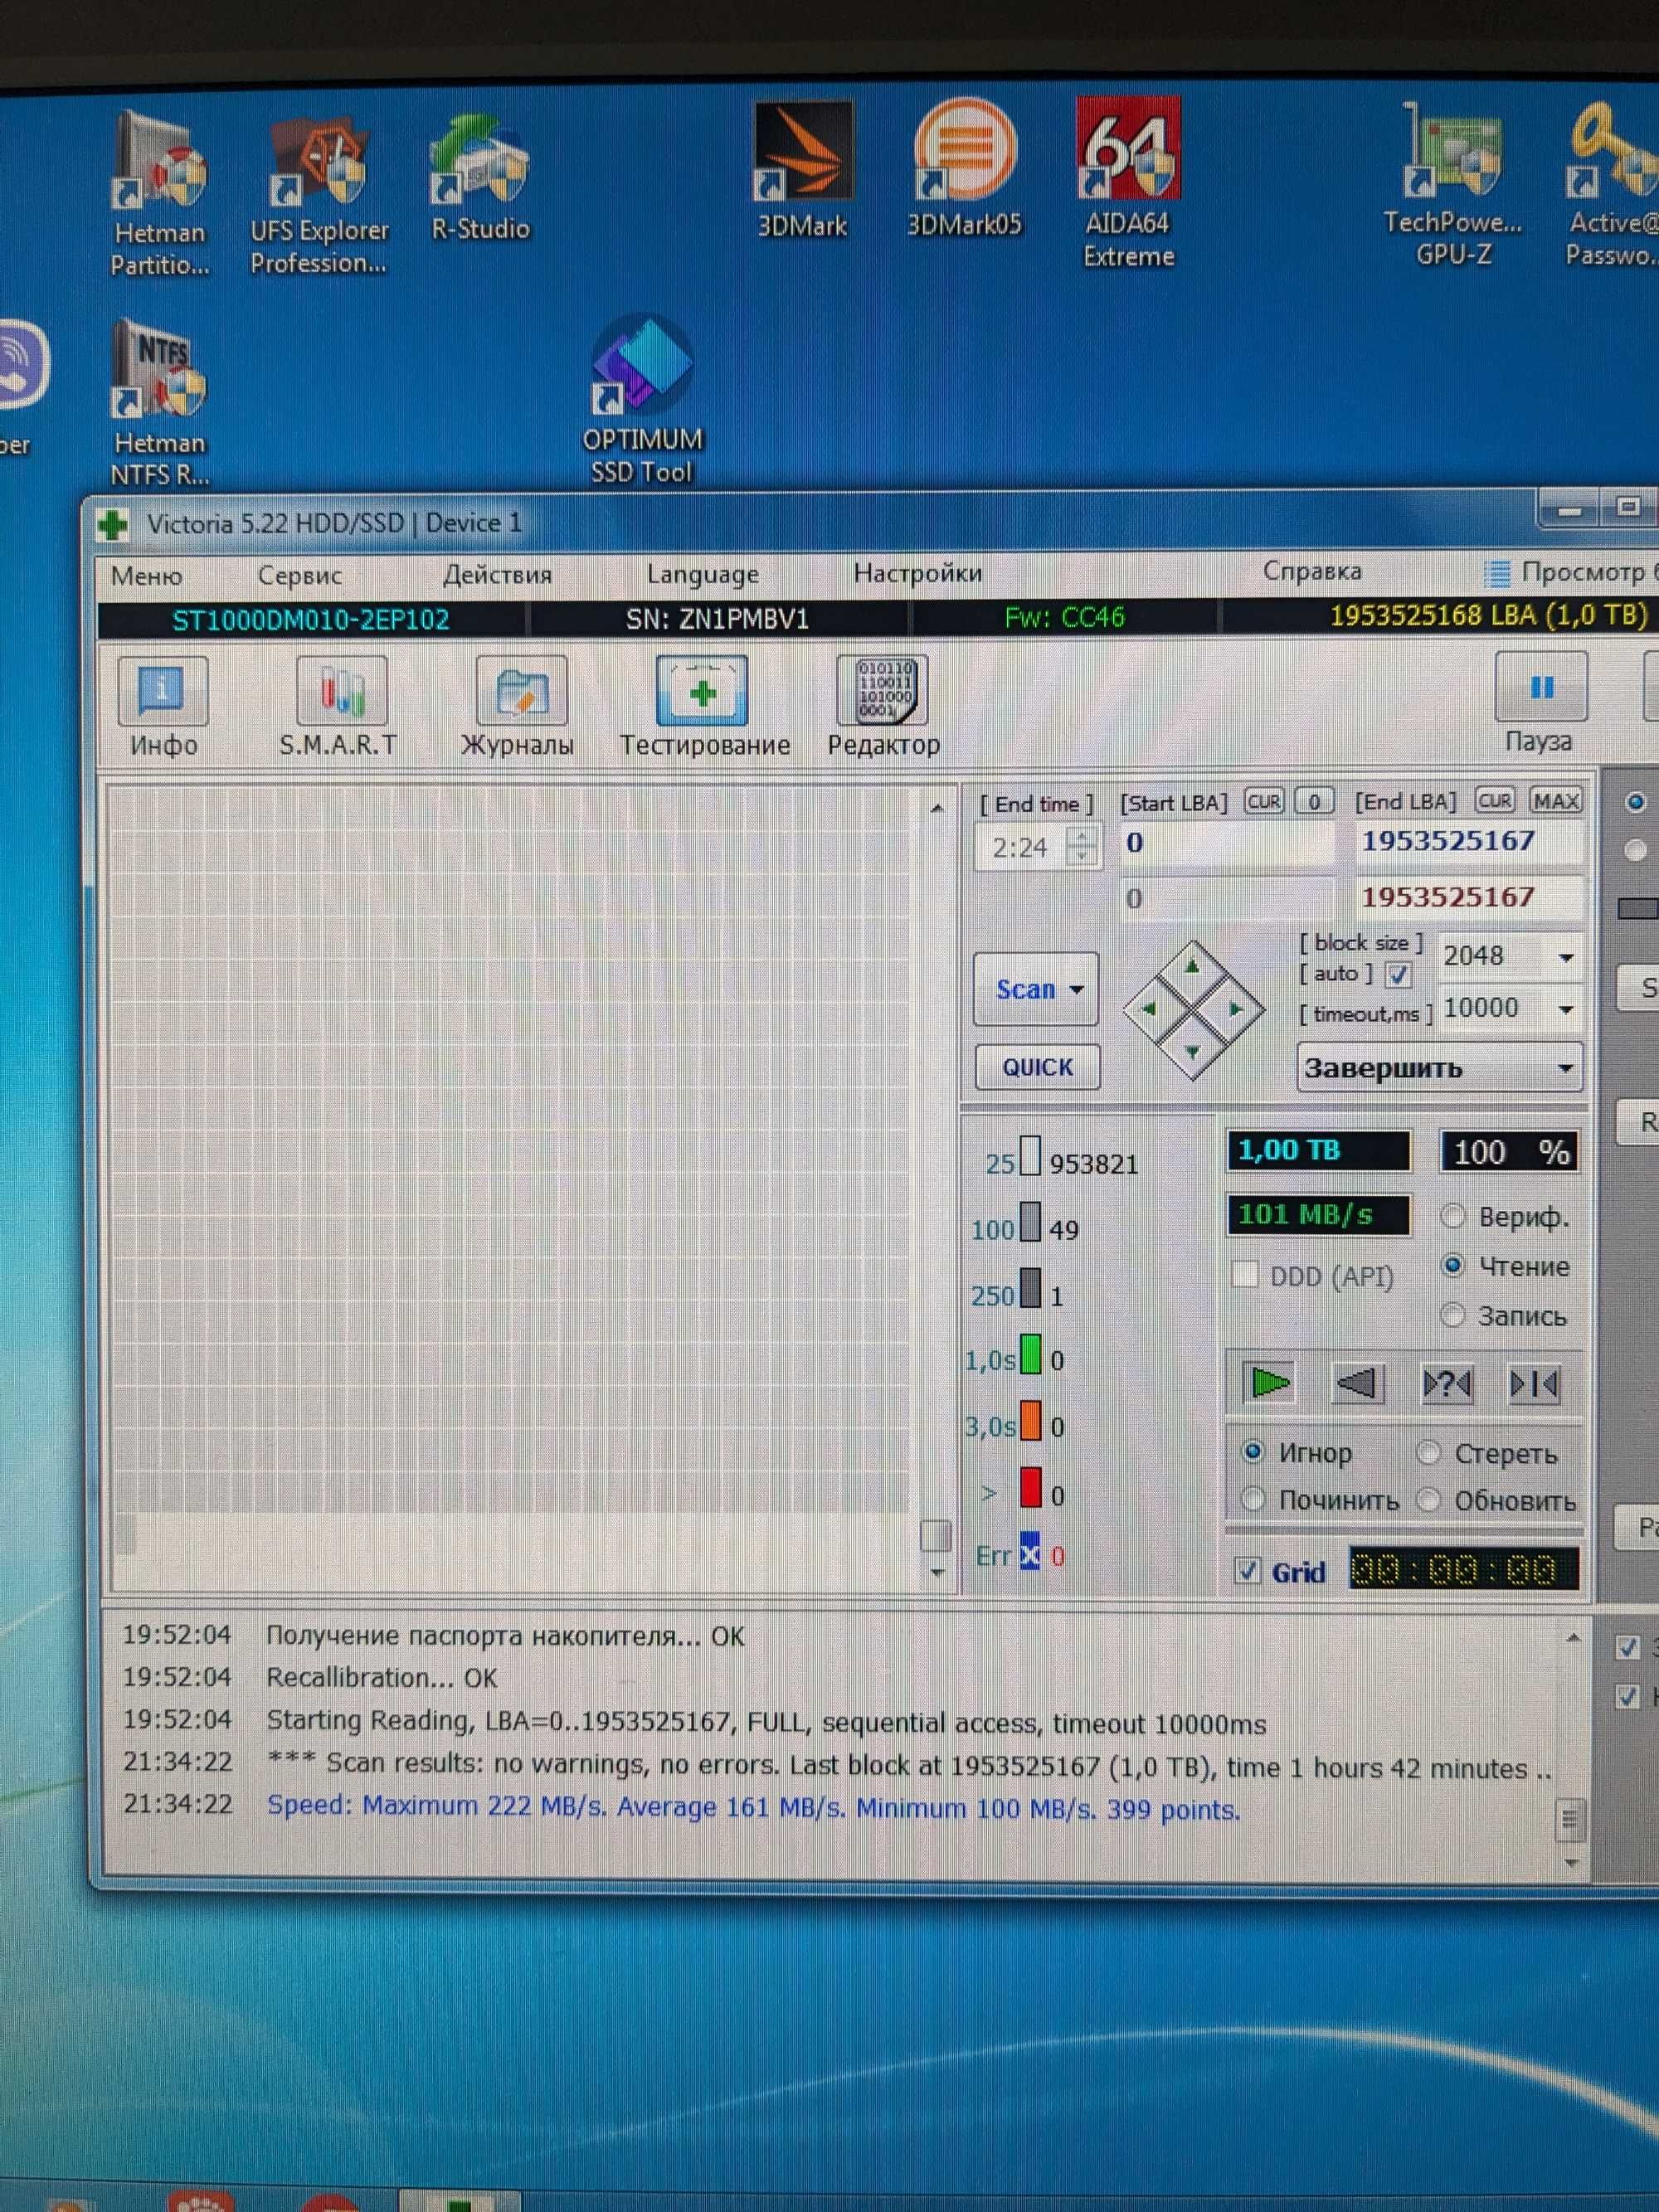The height and width of the screenshot is (2212, 1659).
Task: Toggle the block size auto checkbox
Action: point(1398,974)
